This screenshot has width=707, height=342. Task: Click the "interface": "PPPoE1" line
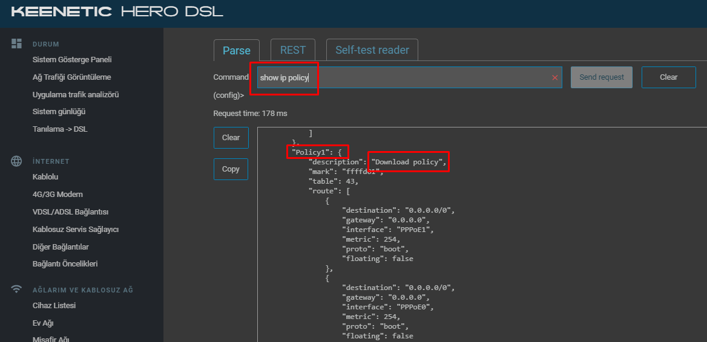coord(387,230)
